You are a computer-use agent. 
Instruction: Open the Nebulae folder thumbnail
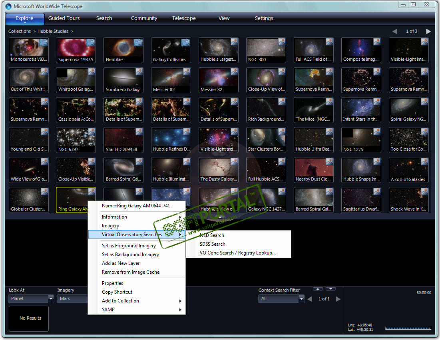pyautogui.click(x=123, y=50)
